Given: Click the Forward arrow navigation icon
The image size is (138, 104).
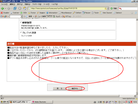Looking at the screenshot, I should [x=9, y=8].
